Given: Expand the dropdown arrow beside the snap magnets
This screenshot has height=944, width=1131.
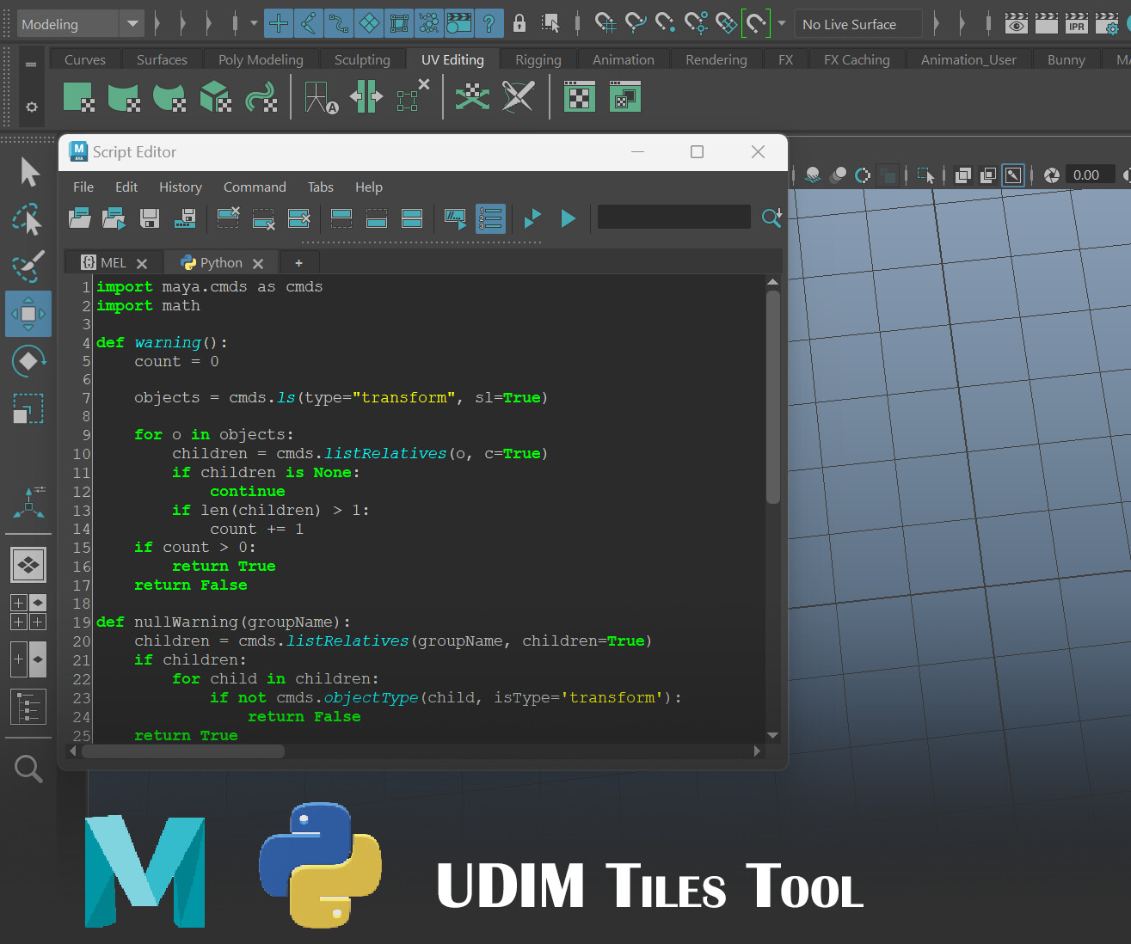Looking at the screenshot, I should point(782,24).
